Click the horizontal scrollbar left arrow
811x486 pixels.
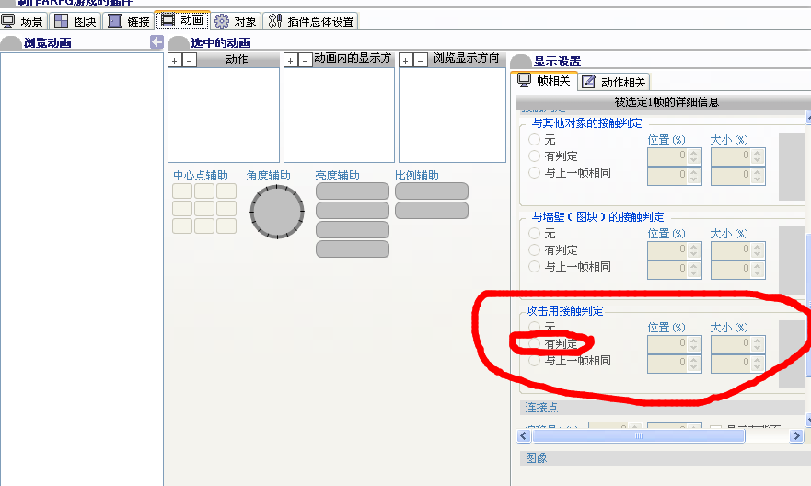tap(524, 436)
